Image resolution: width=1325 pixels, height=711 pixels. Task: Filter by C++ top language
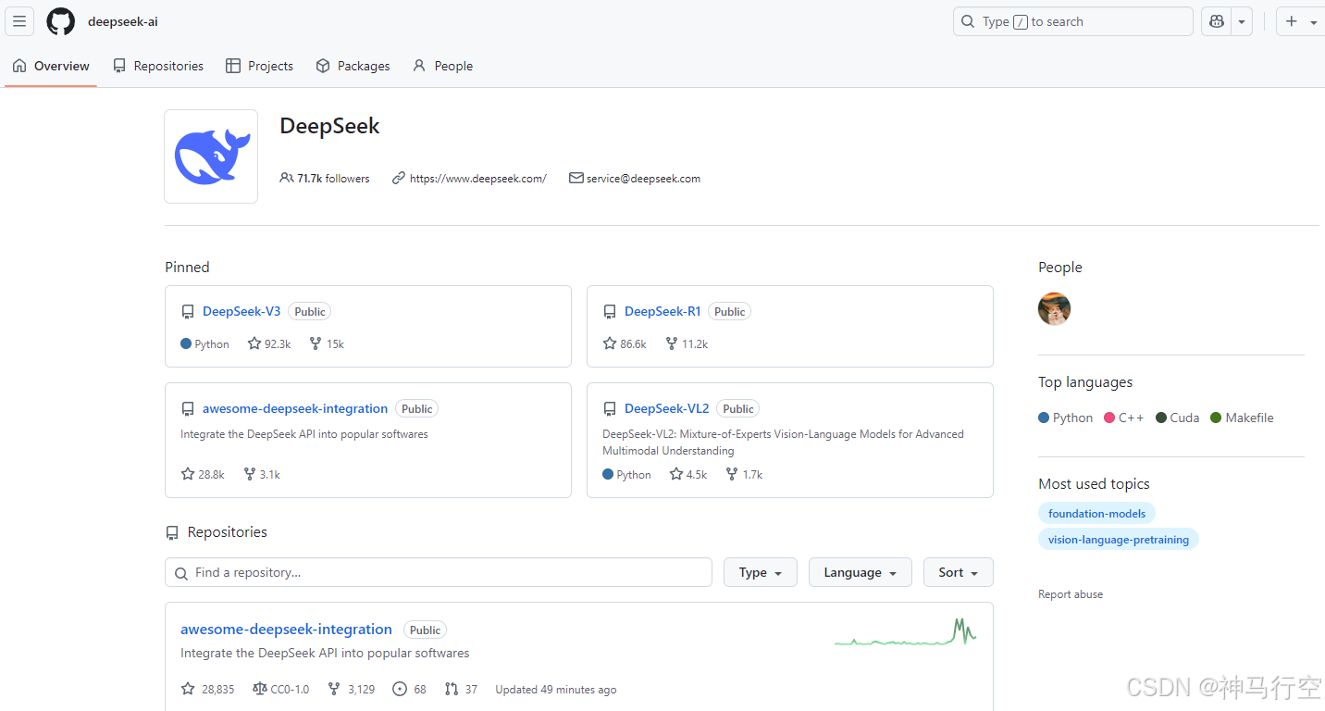(1124, 418)
